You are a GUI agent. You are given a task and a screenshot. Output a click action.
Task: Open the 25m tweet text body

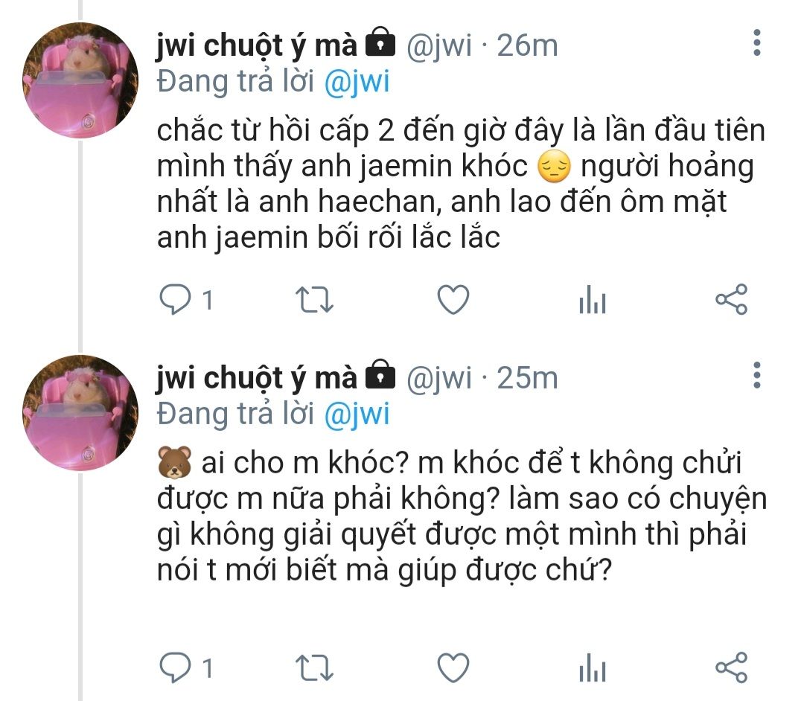coord(462,516)
